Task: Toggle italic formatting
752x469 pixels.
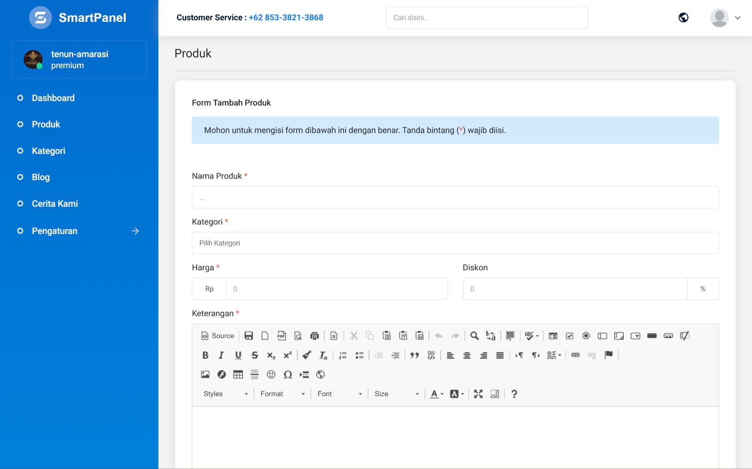Action: pos(221,355)
